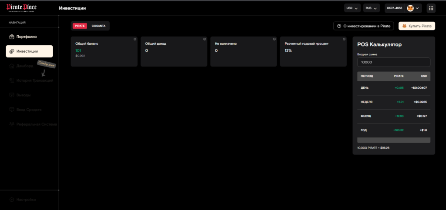Switch to the COSANTA tab
Viewport: 446px width, 210px height.
[x=98, y=26]
